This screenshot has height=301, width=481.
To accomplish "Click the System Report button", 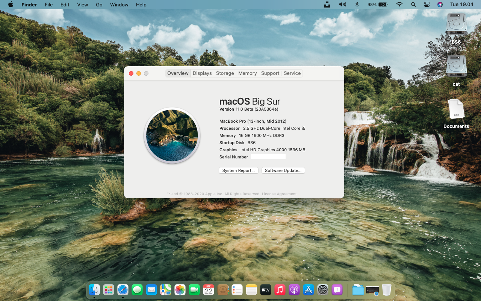I will click(239, 170).
